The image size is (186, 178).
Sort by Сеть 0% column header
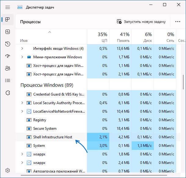tap(165, 37)
